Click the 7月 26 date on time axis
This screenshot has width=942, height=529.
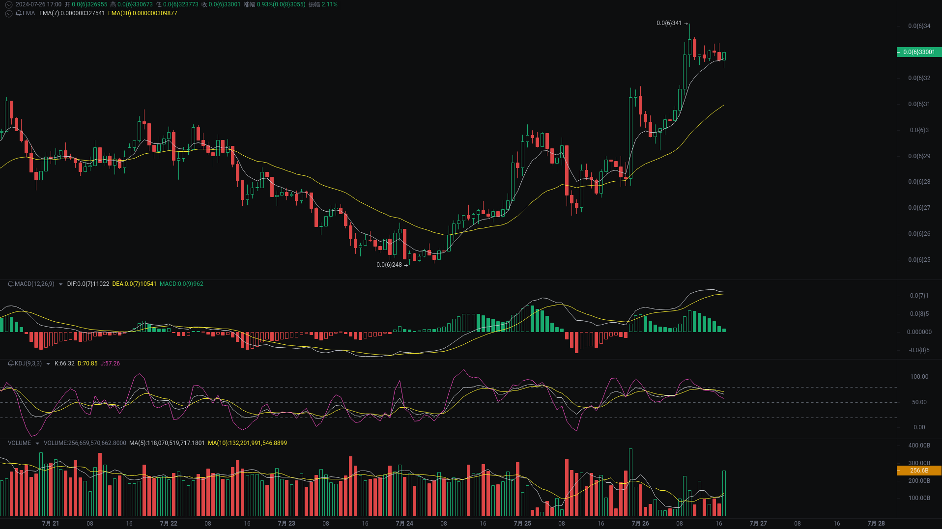640,524
